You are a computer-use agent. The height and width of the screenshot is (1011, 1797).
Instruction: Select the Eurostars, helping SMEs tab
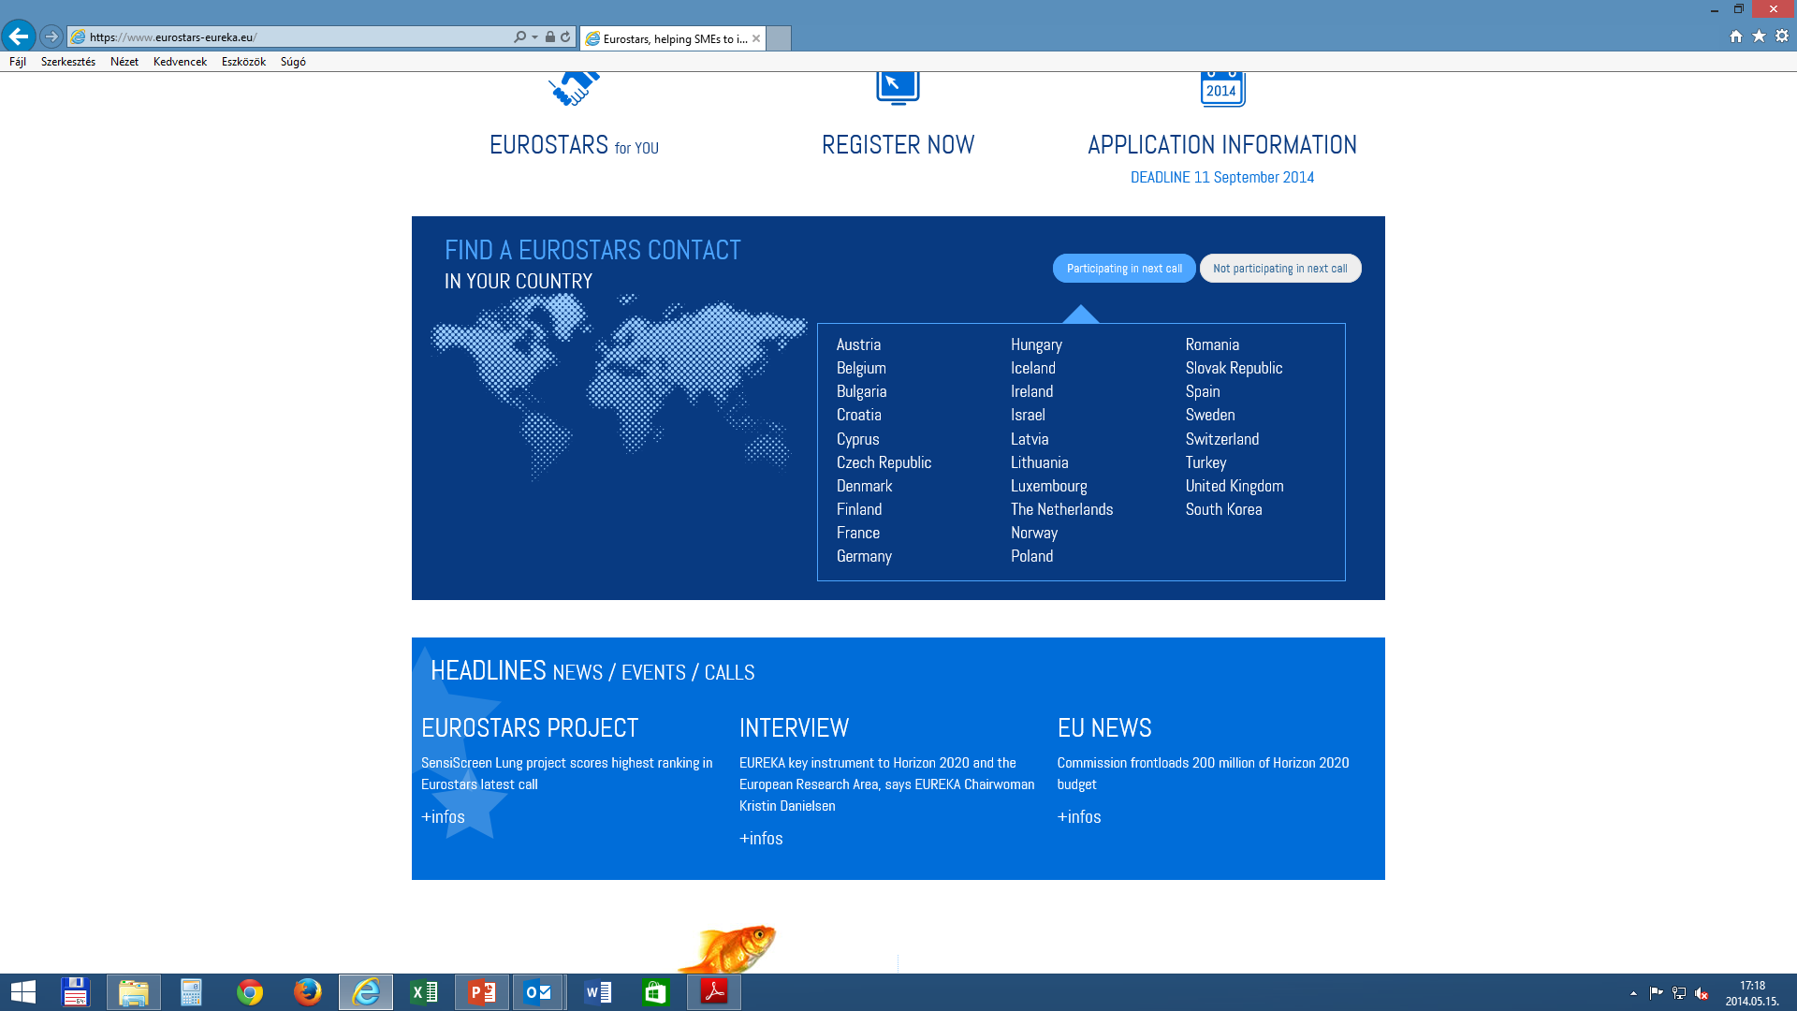(673, 38)
